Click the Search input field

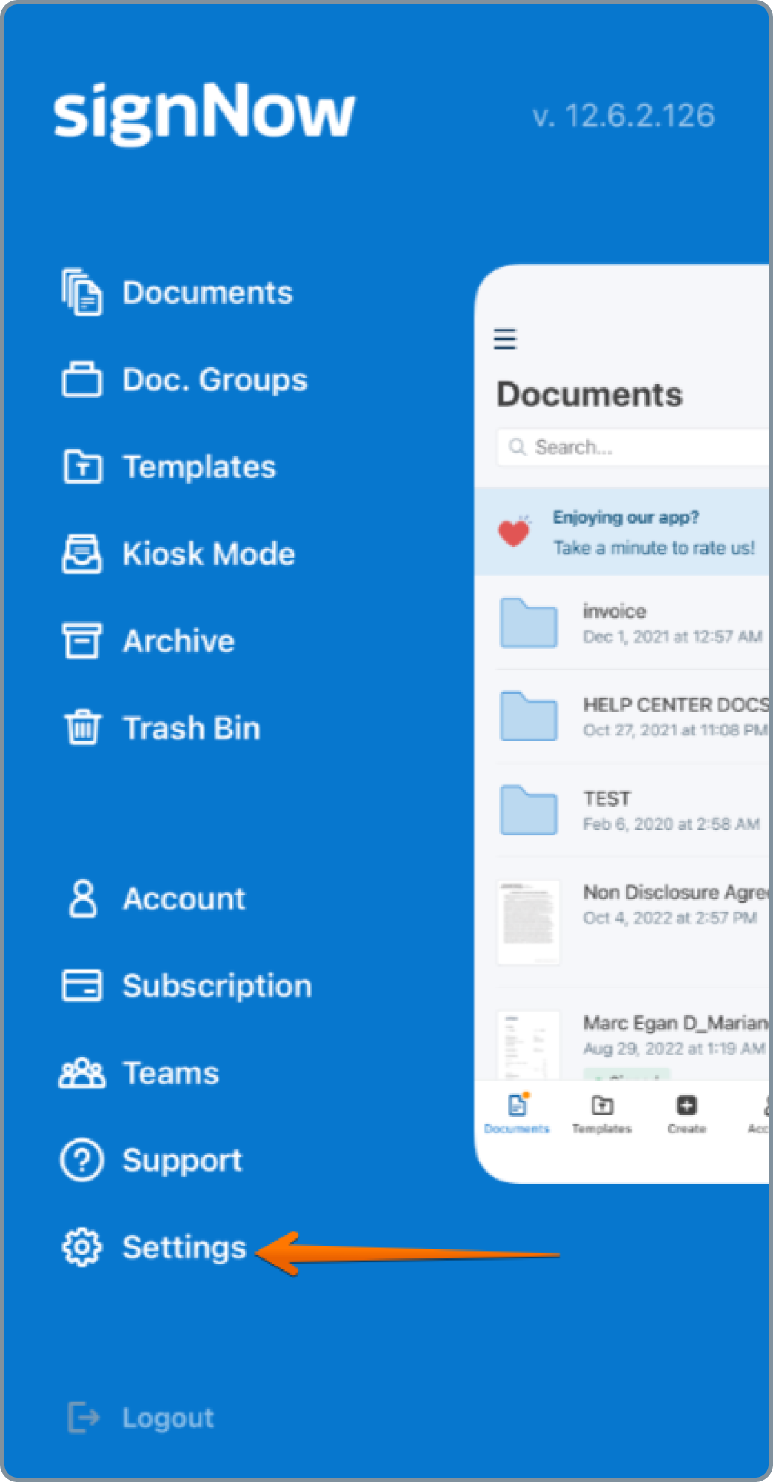[x=637, y=447]
